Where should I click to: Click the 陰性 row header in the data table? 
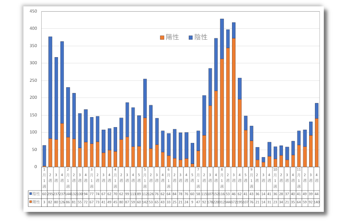(x=35, y=194)
